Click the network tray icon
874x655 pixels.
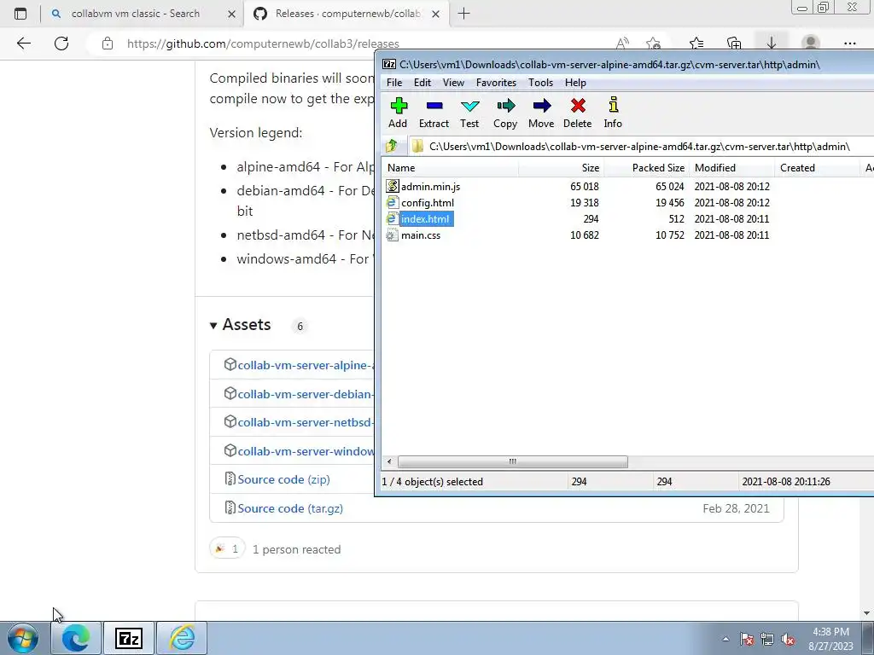click(x=767, y=639)
